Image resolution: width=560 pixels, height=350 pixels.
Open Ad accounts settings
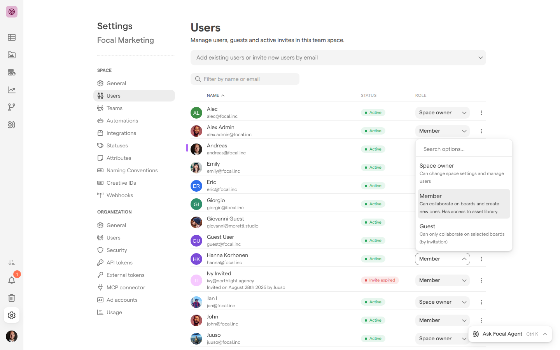click(x=134, y=300)
